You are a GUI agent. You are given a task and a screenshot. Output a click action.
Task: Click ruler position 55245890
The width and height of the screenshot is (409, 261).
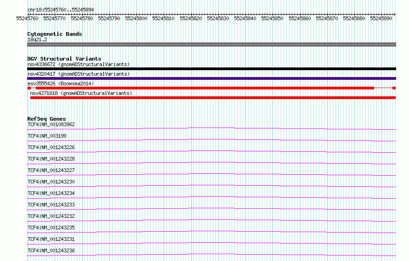click(381, 18)
